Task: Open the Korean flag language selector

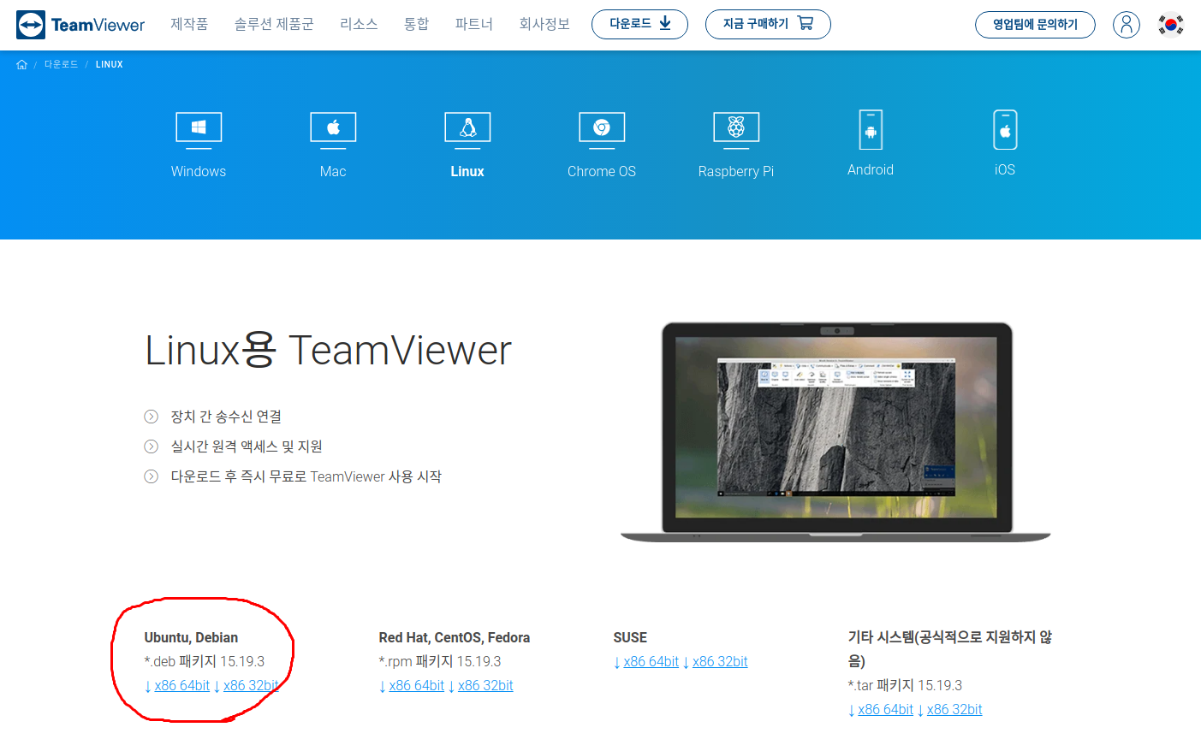Action: click(x=1170, y=25)
